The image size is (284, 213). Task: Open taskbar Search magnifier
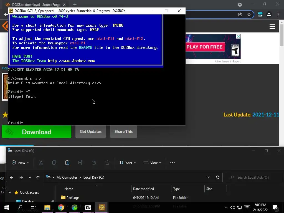click(x=20, y=207)
